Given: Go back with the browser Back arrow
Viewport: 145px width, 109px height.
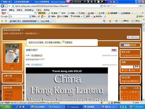Looking at the screenshot, I should click(x=2, y=6).
